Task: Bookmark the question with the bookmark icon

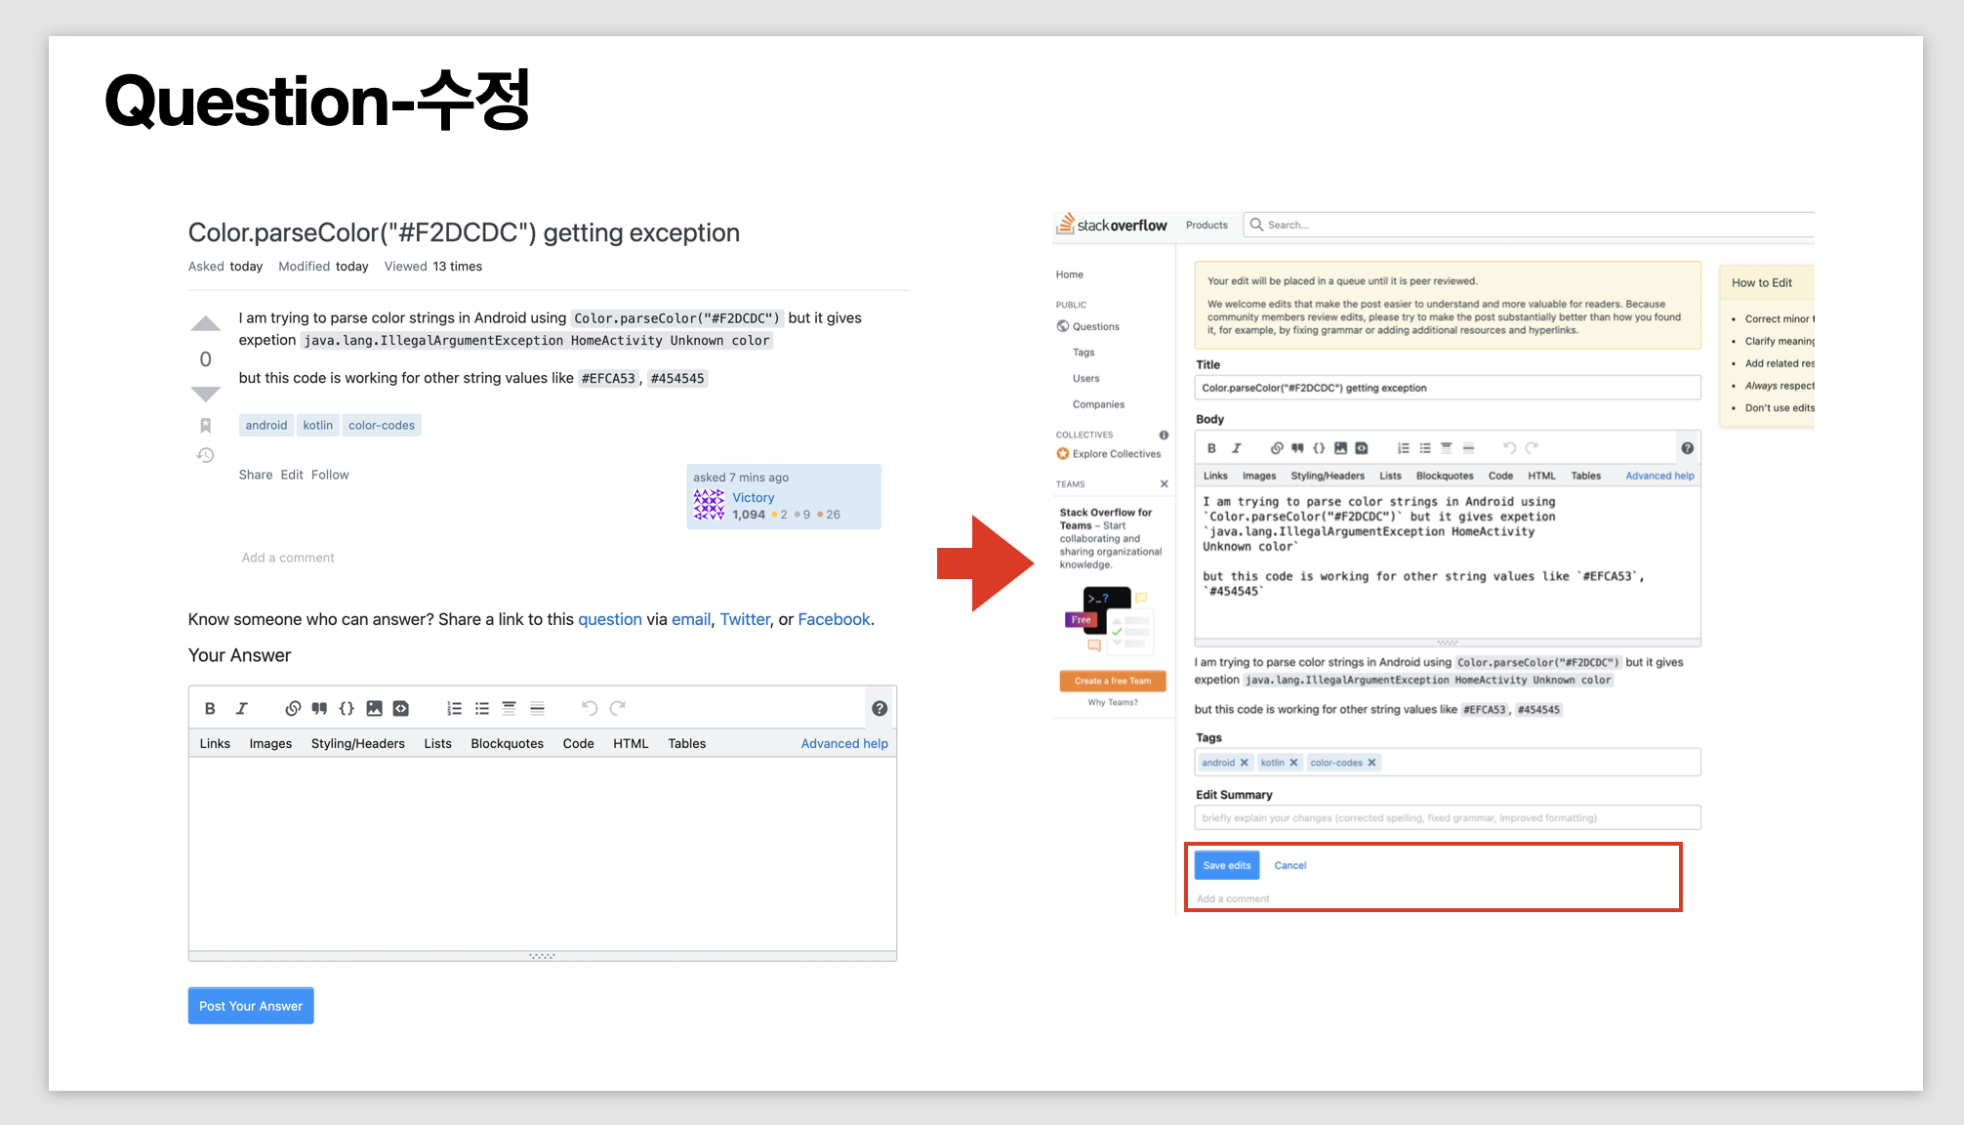Action: 205,425
